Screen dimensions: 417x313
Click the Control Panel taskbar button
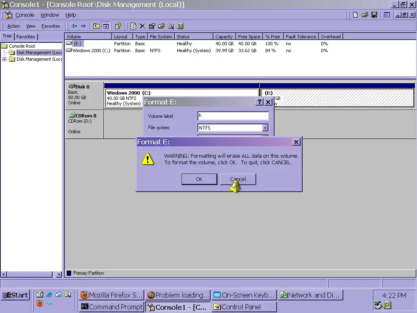tap(244, 307)
